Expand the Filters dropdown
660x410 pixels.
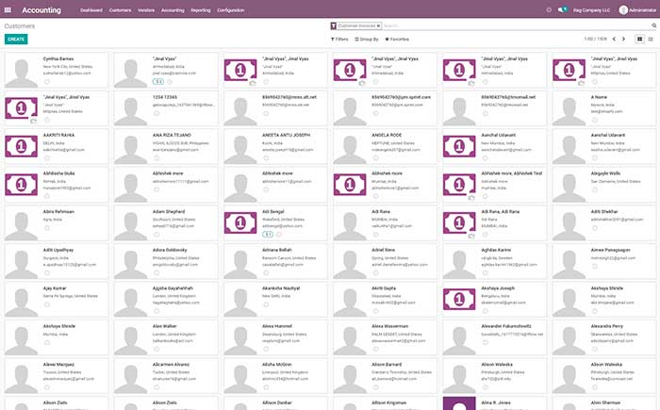coord(339,40)
